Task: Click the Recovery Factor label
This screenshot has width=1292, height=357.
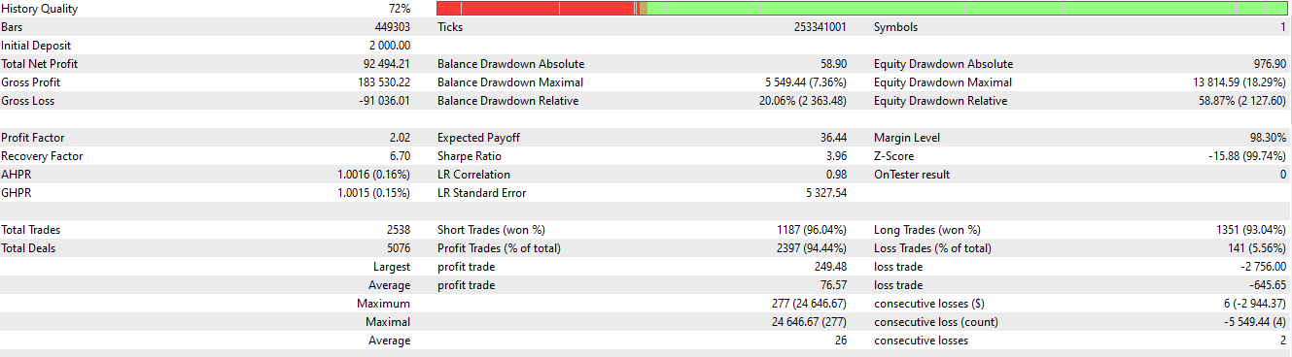Action: (42, 156)
